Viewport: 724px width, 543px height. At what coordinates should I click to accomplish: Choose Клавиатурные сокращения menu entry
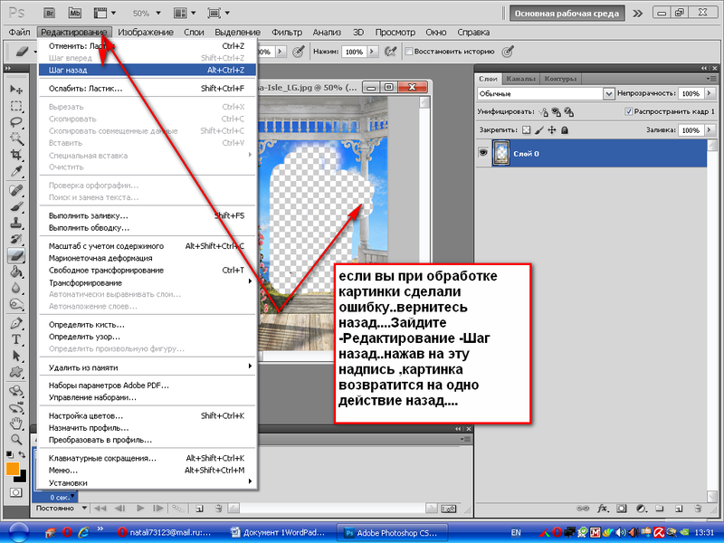pos(147,458)
